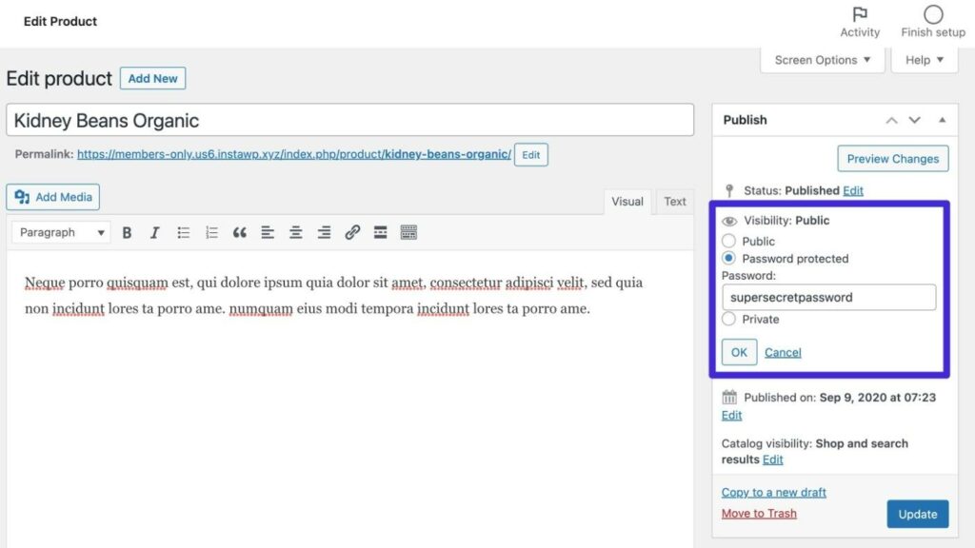Click the Update button
Image resolution: width=975 pixels, height=548 pixels.
coord(917,514)
